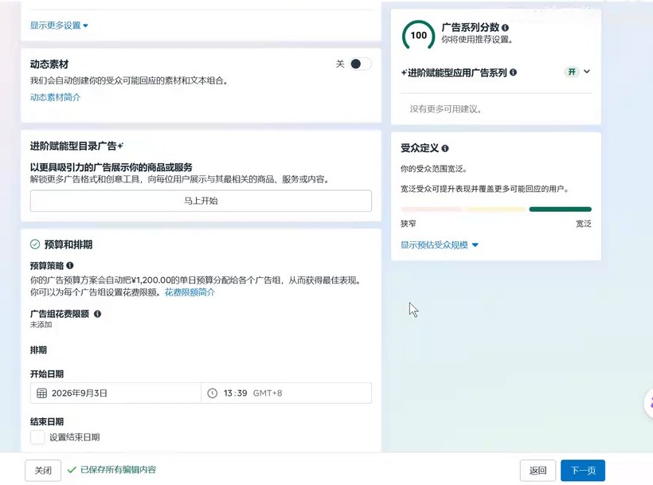Image resolution: width=653 pixels, height=485 pixels.
Task: Click the 关闭 button
Action: pos(43,471)
